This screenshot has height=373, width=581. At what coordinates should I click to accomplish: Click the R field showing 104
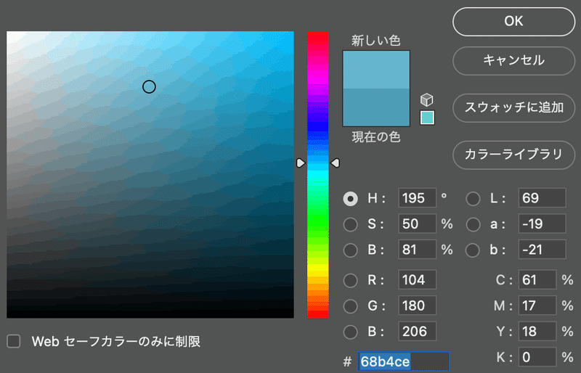417,279
